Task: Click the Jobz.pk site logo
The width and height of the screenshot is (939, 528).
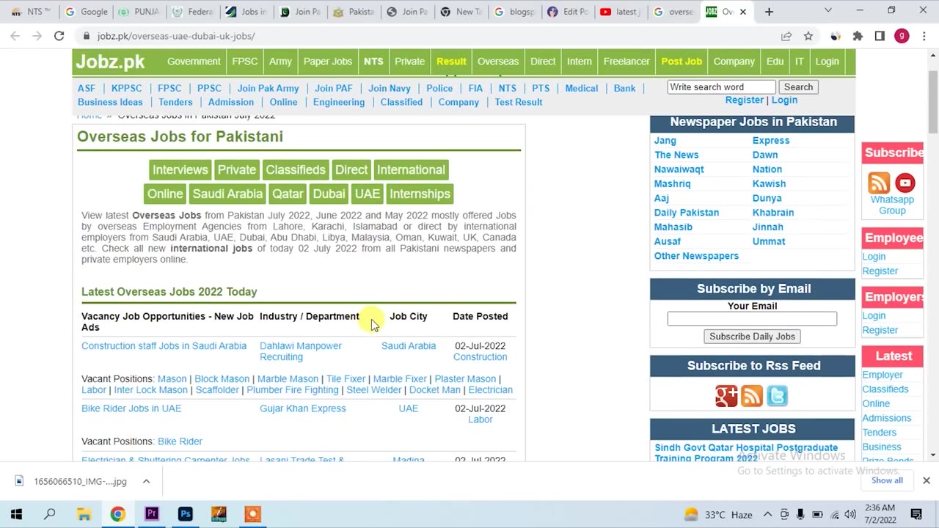Action: [x=110, y=62]
